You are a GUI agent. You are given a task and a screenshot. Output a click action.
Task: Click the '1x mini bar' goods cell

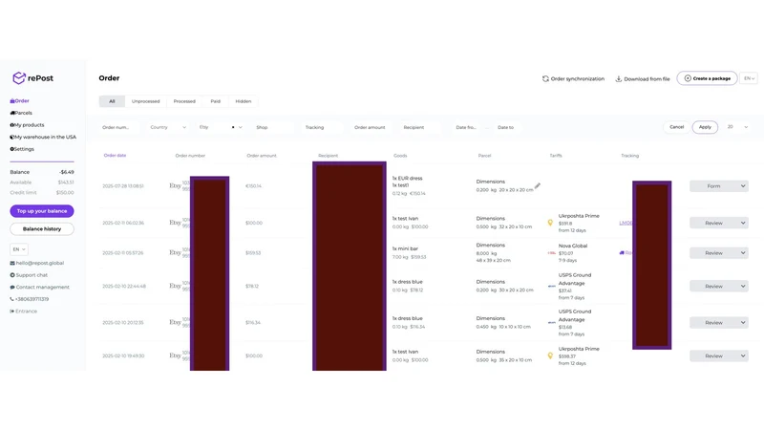point(405,248)
